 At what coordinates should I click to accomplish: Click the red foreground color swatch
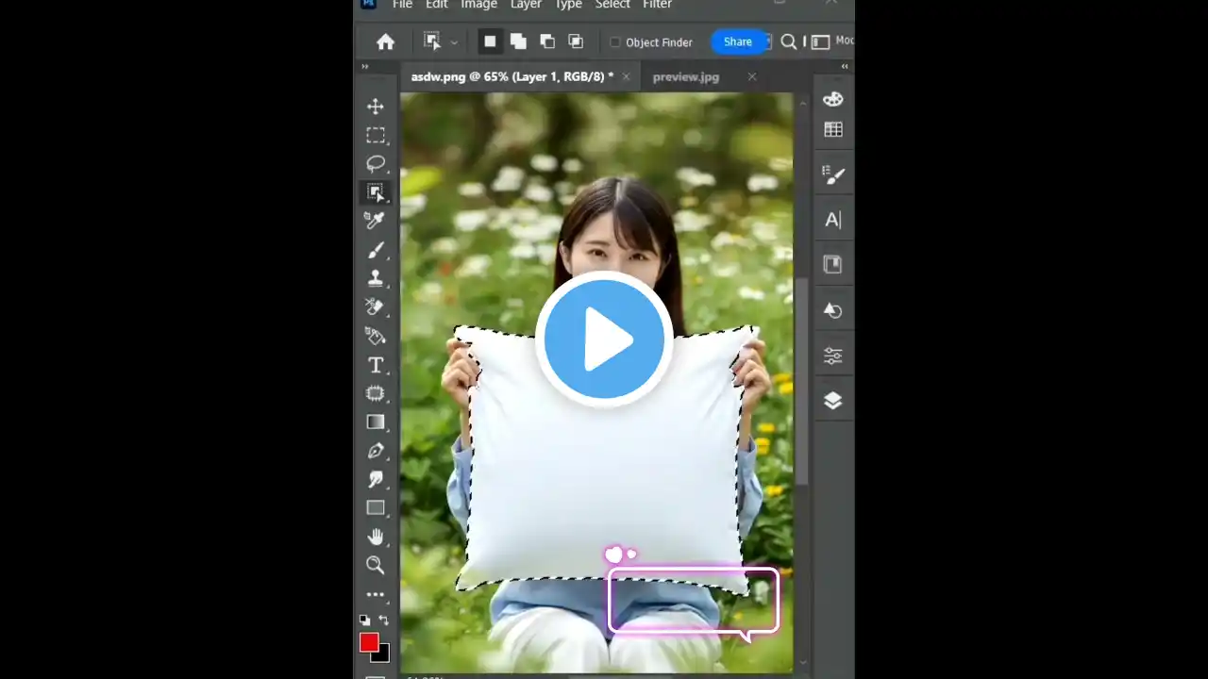(x=369, y=642)
